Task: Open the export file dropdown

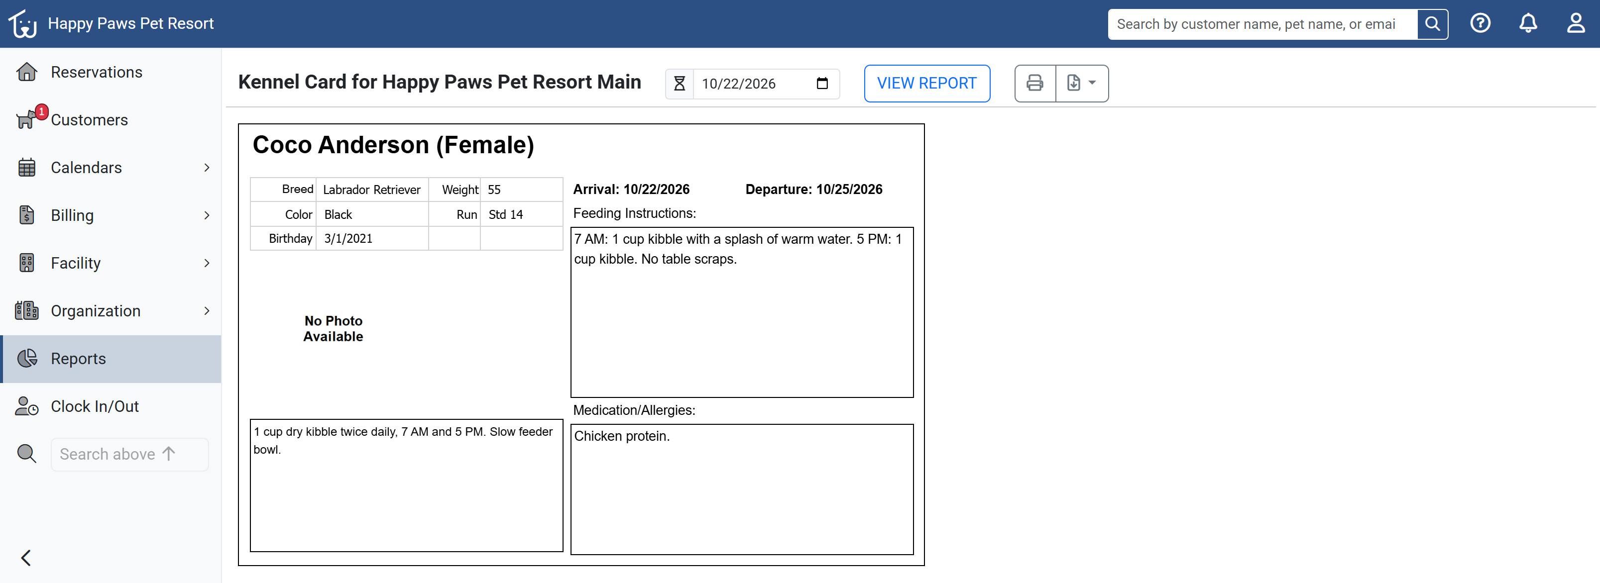Action: [x=1082, y=83]
